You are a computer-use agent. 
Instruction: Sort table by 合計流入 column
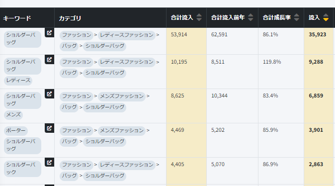point(199,17)
